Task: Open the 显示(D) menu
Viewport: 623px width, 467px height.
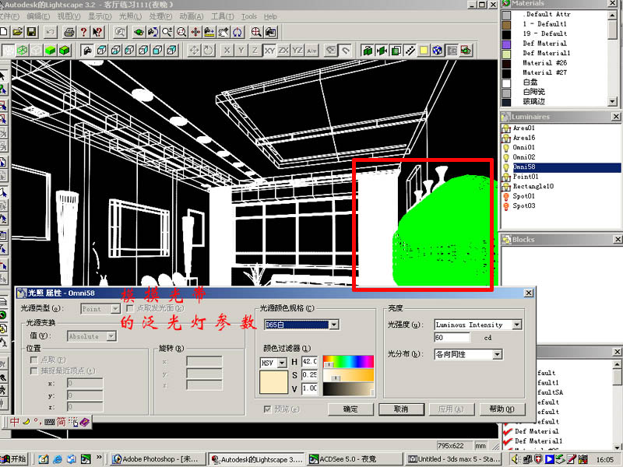Action: point(100,16)
